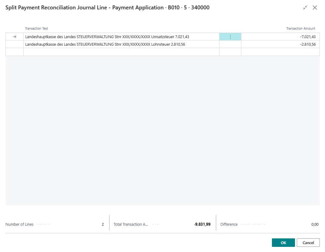
Task: Click the options cell of the Lohnsteuer line
Action: tap(230, 44)
